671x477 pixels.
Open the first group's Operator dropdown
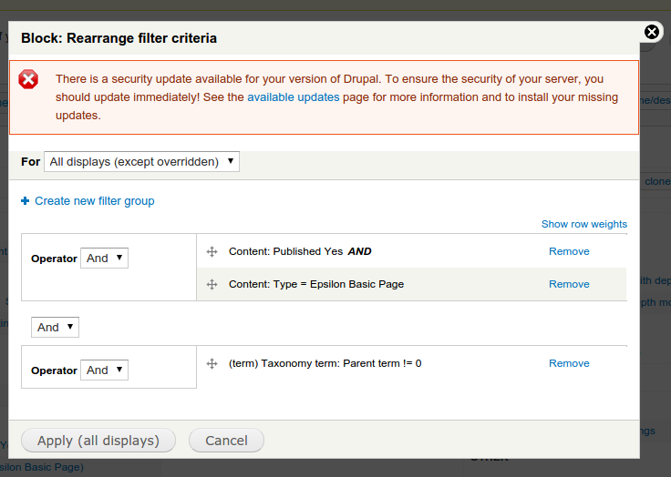[x=105, y=259]
